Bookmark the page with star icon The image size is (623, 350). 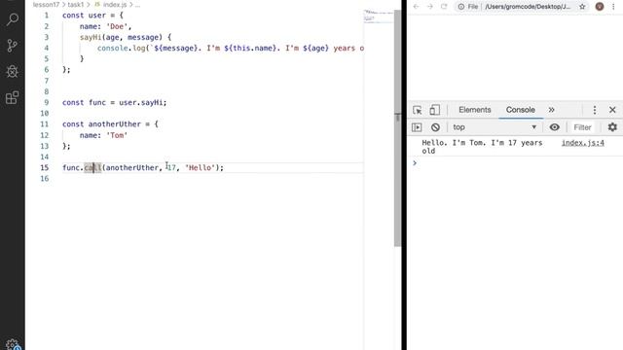click(x=582, y=7)
